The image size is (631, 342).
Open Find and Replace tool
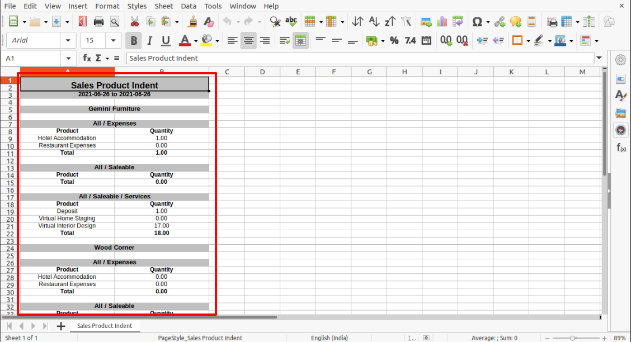click(275, 21)
